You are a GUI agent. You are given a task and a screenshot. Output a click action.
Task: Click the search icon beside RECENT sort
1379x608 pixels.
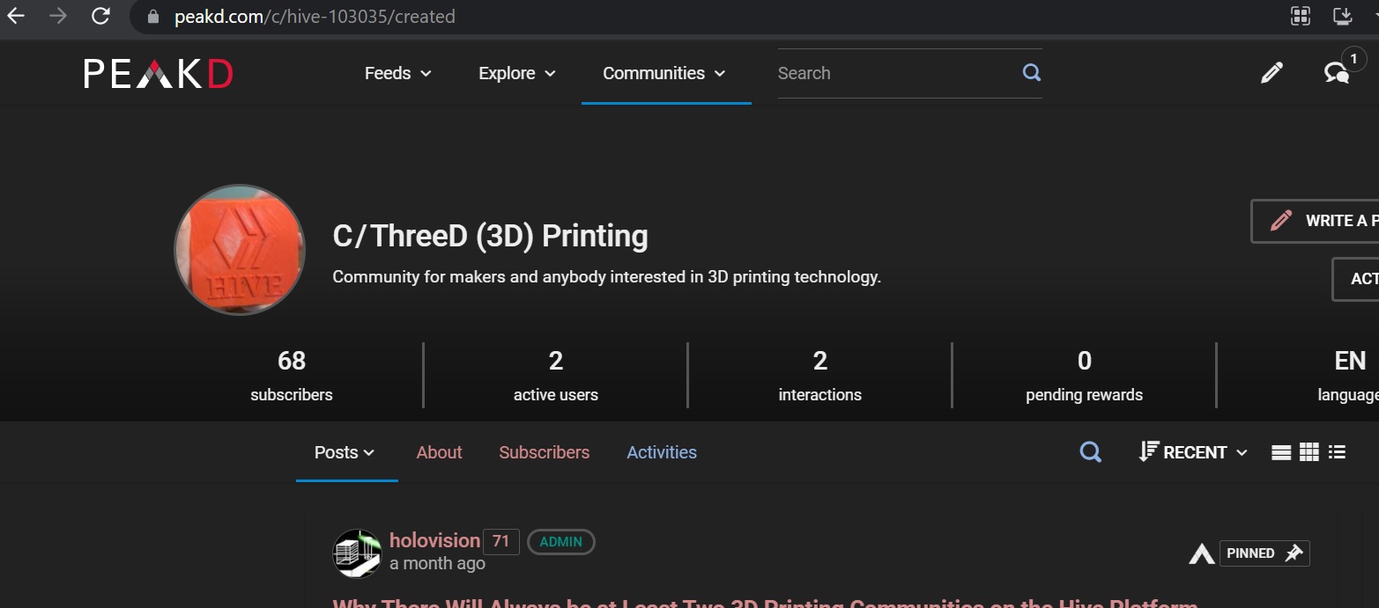pos(1090,452)
